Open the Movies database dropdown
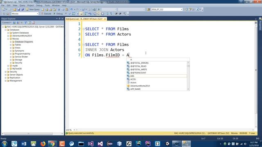262x147 pixels. point(37,13)
